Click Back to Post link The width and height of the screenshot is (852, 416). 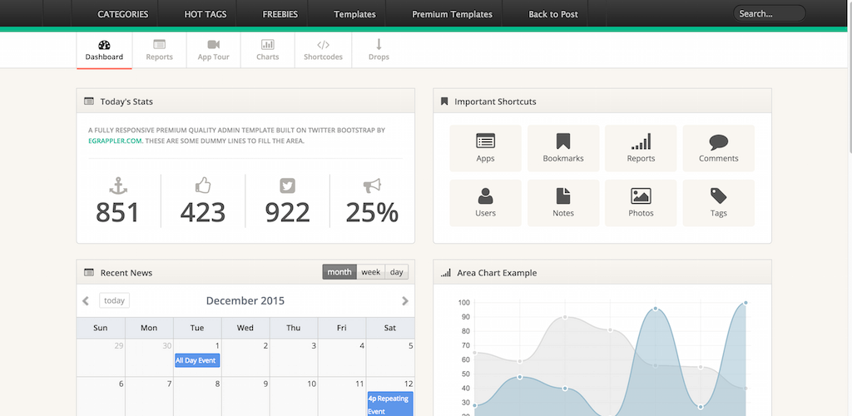(553, 14)
